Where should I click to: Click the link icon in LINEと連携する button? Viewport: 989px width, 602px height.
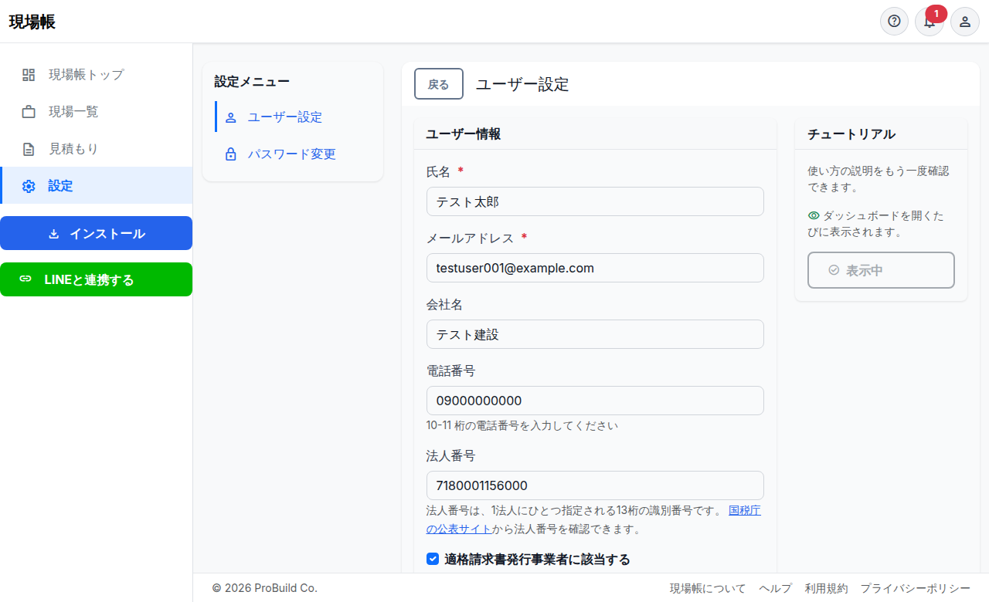click(x=25, y=279)
